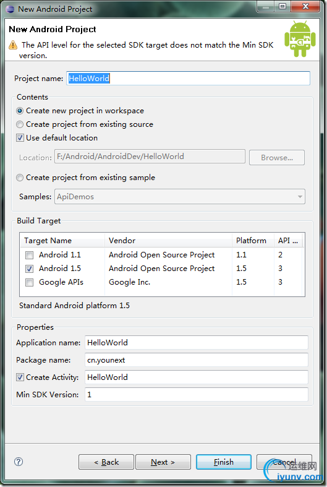
Task: Close the New Android Project dialog
Action: pos(305,6)
